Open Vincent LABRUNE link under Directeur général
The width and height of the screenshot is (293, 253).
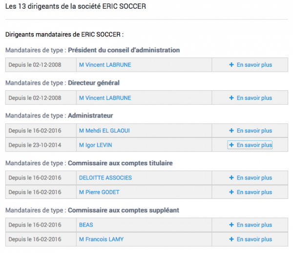click(105, 98)
